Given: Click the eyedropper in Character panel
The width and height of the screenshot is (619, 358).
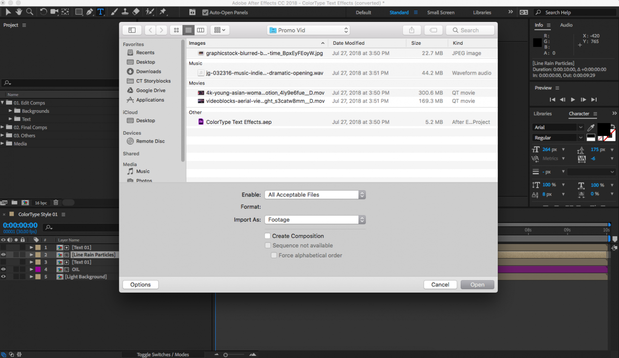Looking at the screenshot, I should pyautogui.click(x=591, y=128).
